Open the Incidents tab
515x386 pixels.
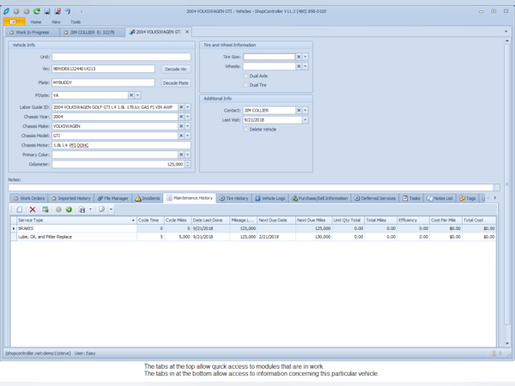click(148, 198)
